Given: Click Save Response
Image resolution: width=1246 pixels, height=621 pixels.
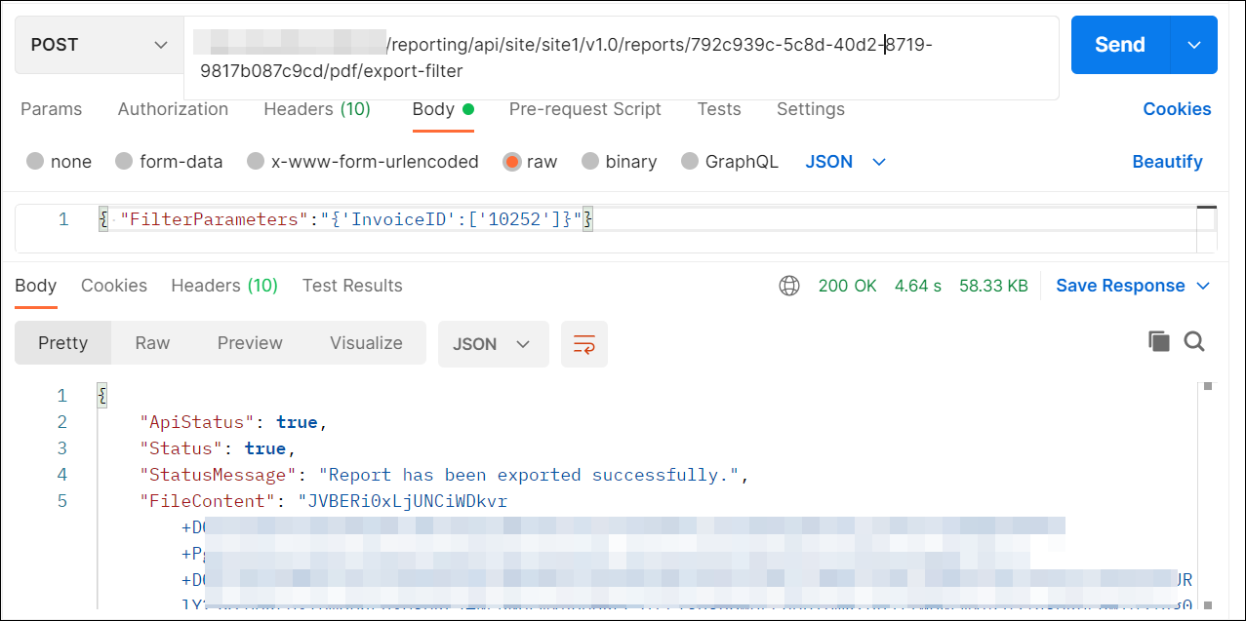Looking at the screenshot, I should point(1120,286).
